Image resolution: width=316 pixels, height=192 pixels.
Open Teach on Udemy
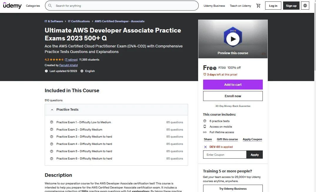pyautogui.click(x=240, y=6)
